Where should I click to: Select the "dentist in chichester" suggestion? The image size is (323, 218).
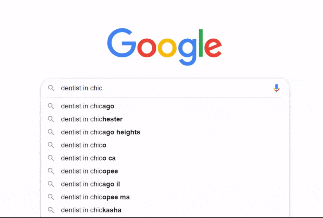92,119
